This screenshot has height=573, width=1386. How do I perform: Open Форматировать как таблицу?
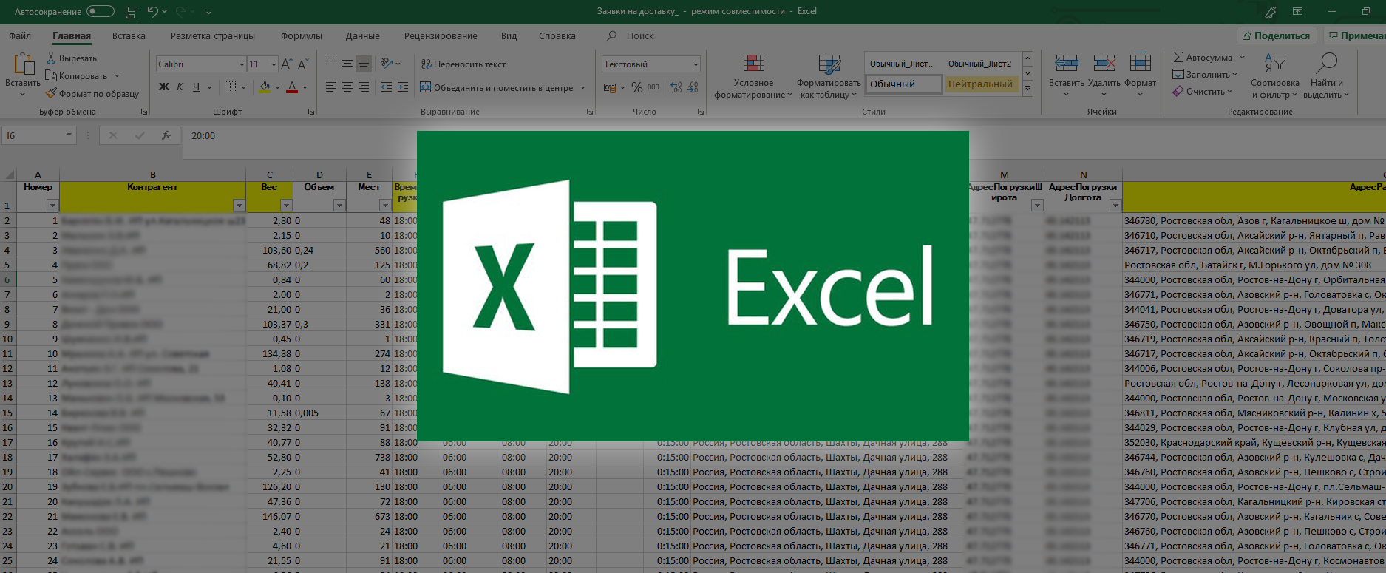[x=829, y=76]
